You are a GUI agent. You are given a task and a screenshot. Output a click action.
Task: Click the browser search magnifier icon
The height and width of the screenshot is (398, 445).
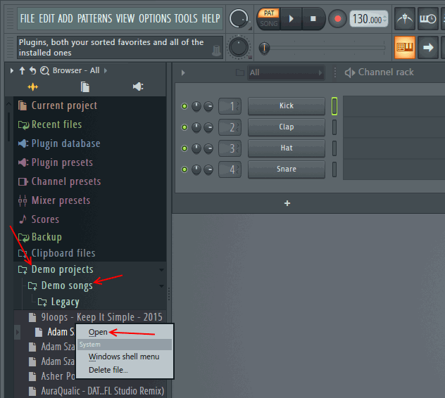pyautogui.click(x=44, y=70)
